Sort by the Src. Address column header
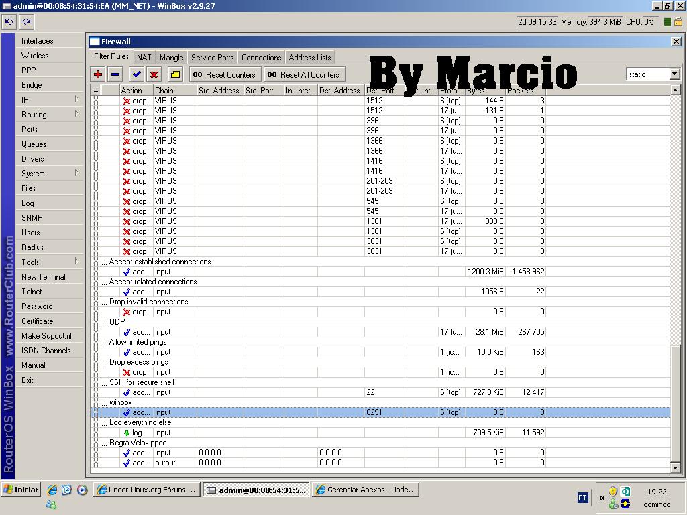The height and width of the screenshot is (515, 687). (x=220, y=91)
